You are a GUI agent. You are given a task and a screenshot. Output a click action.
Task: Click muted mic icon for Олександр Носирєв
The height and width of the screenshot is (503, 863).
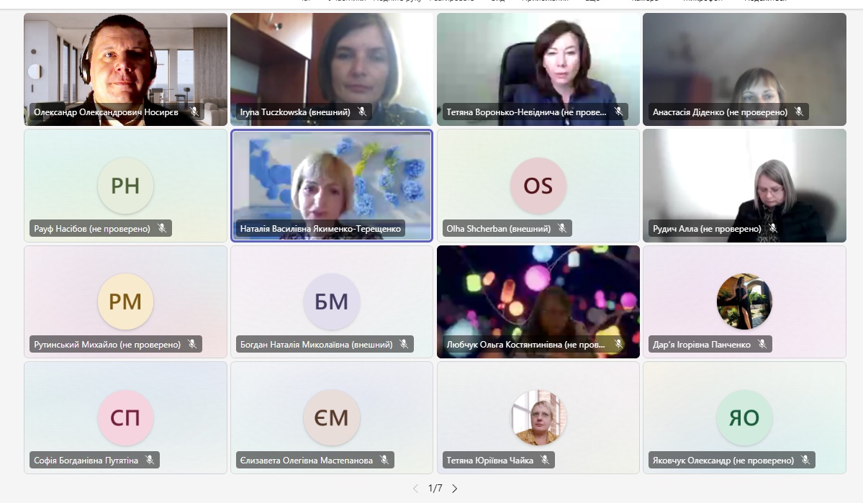(x=194, y=112)
